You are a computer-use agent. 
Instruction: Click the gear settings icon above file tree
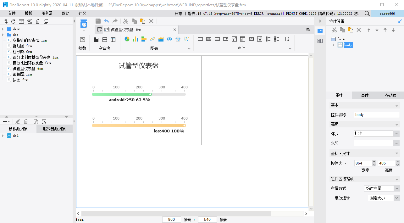point(30,21)
